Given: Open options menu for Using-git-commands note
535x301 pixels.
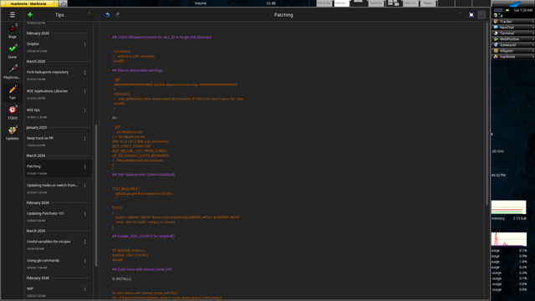Looking at the screenshot, I should tap(85, 261).
